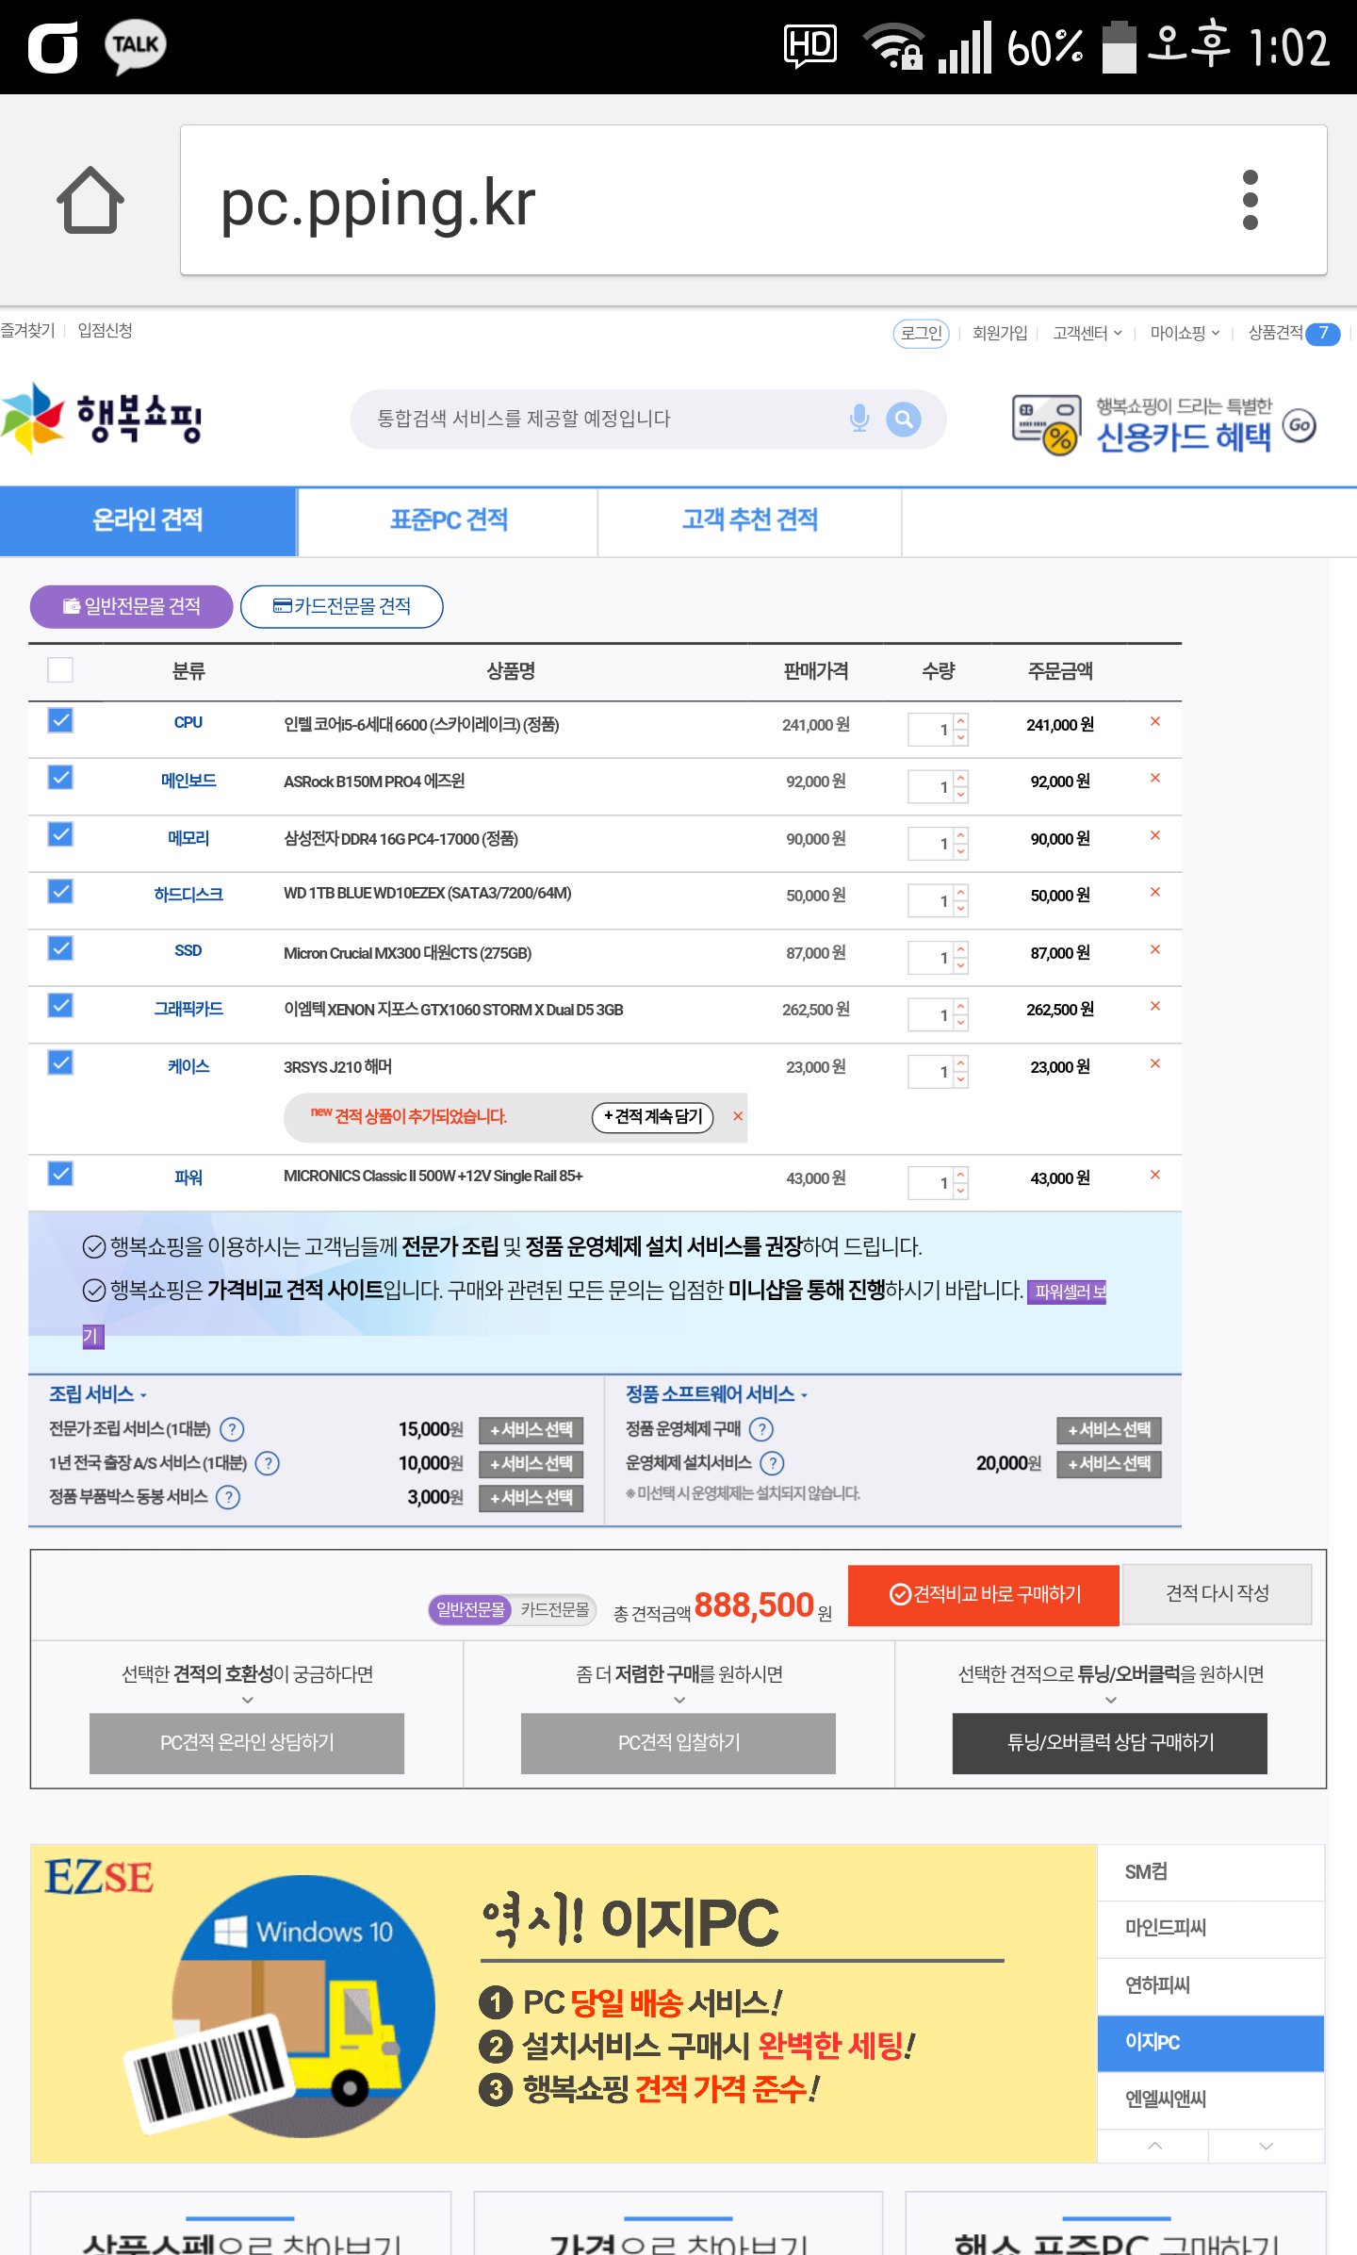Click the blue magnifier search icon
This screenshot has height=2255, width=1357.
pyautogui.click(x=903, y=419)
